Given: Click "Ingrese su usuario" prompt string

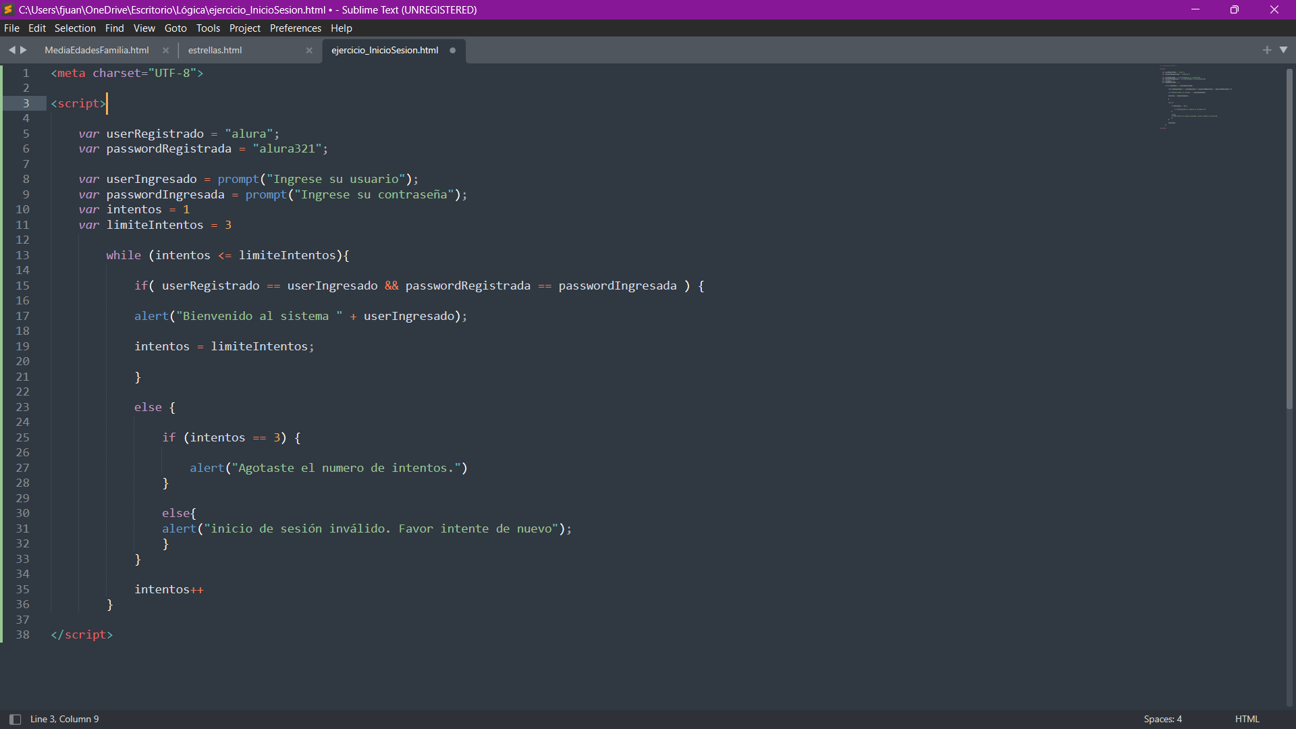Looking at the screenshot, I should coord(335,180).
